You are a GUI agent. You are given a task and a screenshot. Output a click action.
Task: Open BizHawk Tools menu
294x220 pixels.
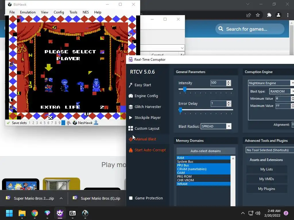pyautogui.click(x=73, y=12)
